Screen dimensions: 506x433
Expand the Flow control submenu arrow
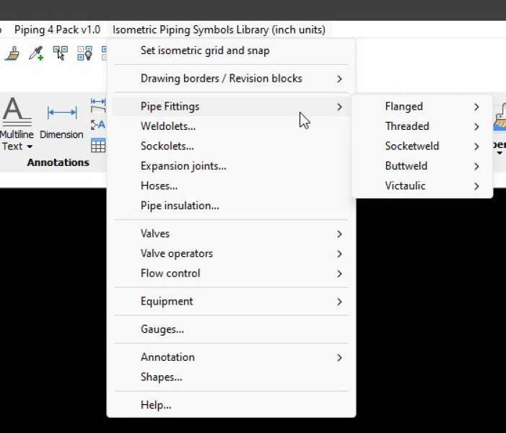tap(339, 274)
